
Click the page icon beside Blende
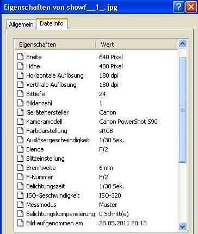21,149
